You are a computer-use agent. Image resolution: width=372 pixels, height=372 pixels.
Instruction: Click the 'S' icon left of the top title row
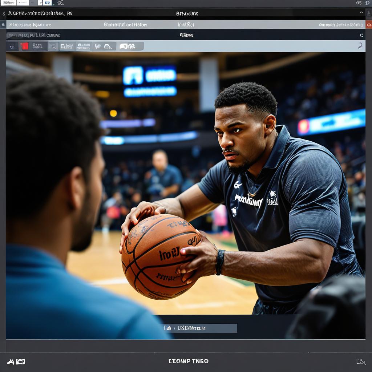(x=4, y=14)
